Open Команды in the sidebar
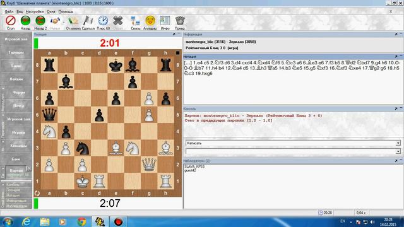Viewport: 404px width, 227px height. (x=18, y=146)
